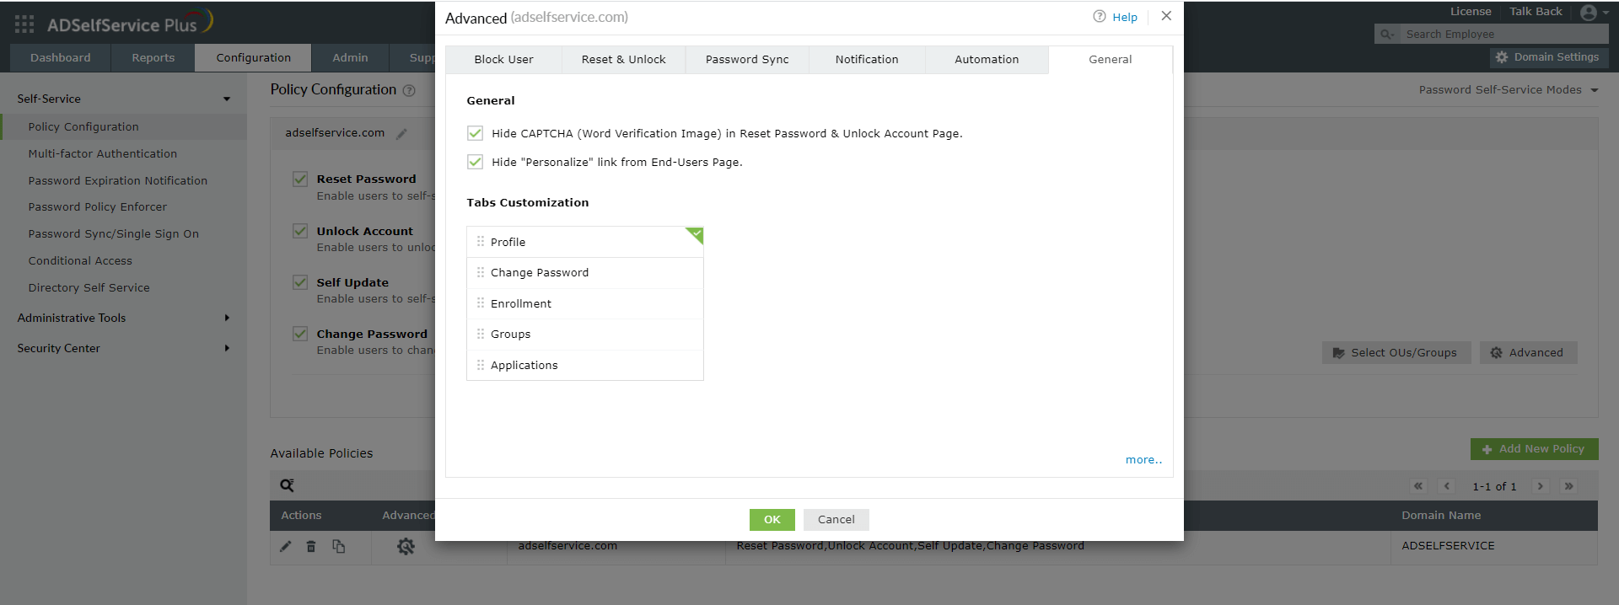Expand Administrative Tools in sidebar
The width and height of the screenshot is (1619, 605).
pyautogui.click(x=226, y=318)
